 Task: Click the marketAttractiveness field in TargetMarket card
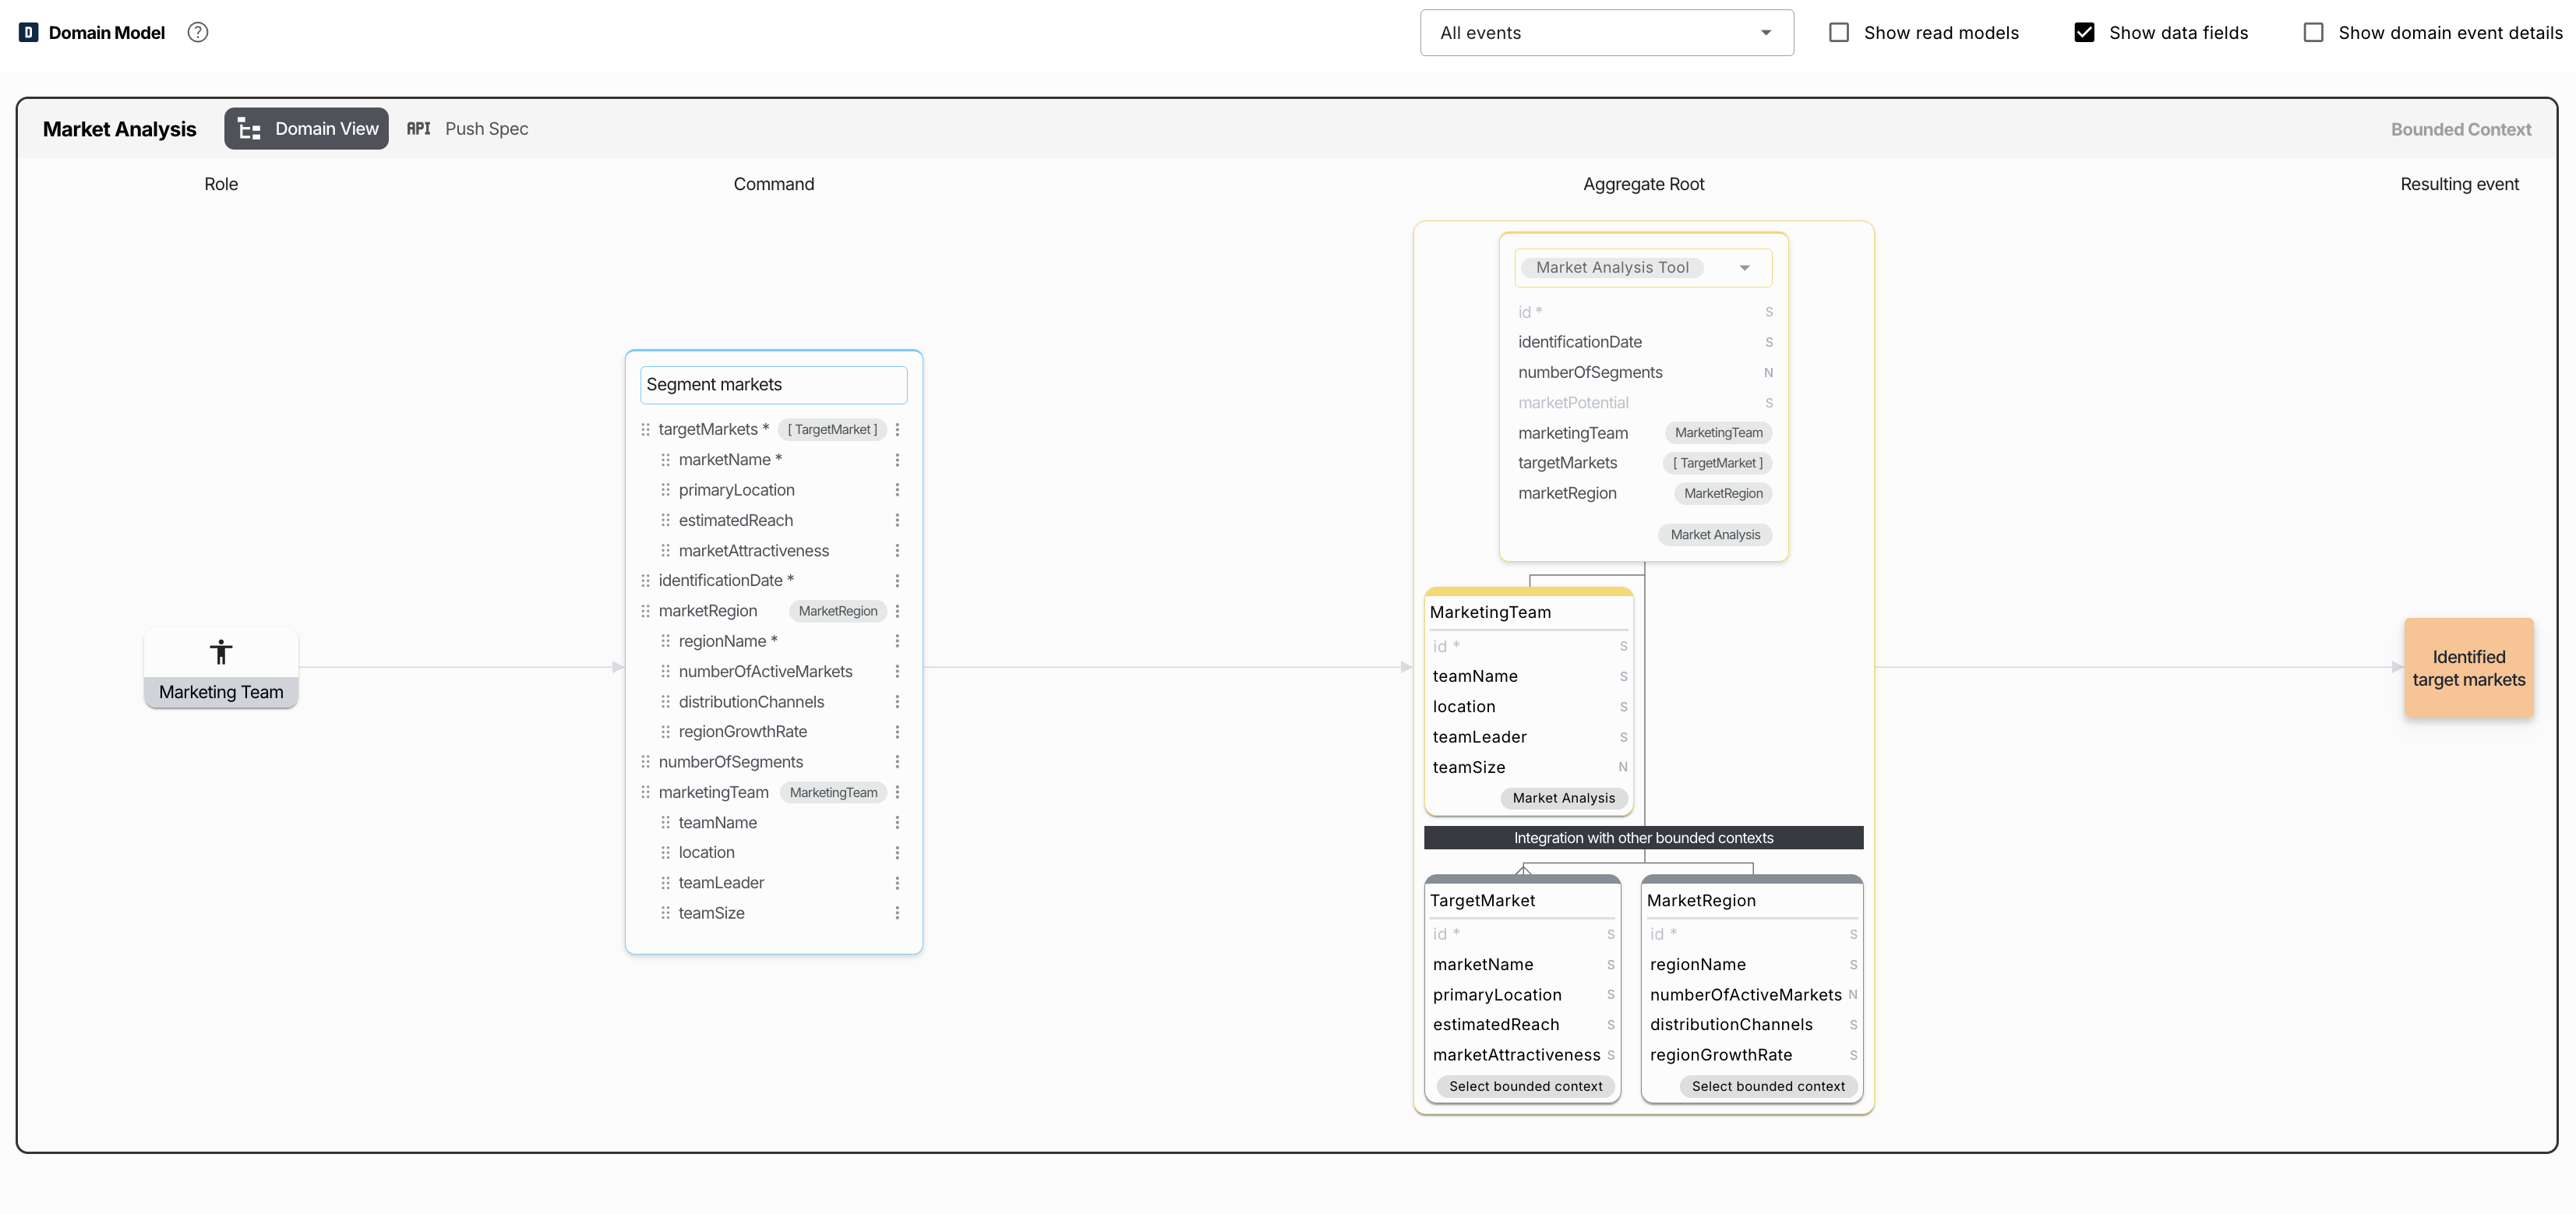[1523, 1055]
